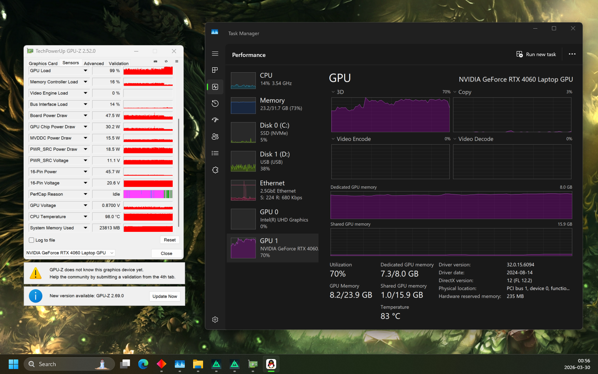Open Task Manager Processes page icon
This screenshot has width=598, height=374.
click(215, 70)
